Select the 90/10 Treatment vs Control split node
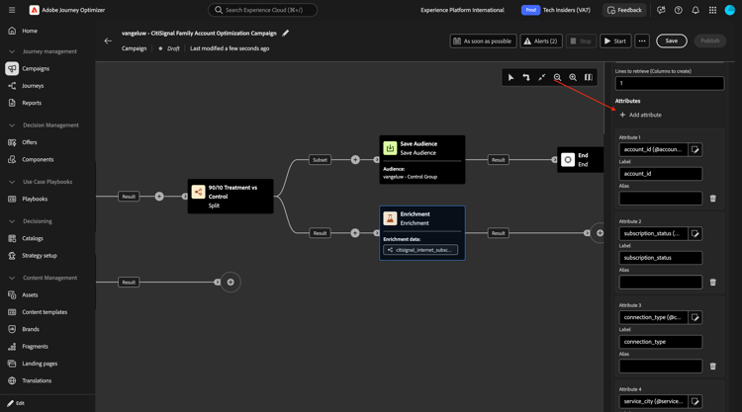The image size is (742, 412). 231,196
